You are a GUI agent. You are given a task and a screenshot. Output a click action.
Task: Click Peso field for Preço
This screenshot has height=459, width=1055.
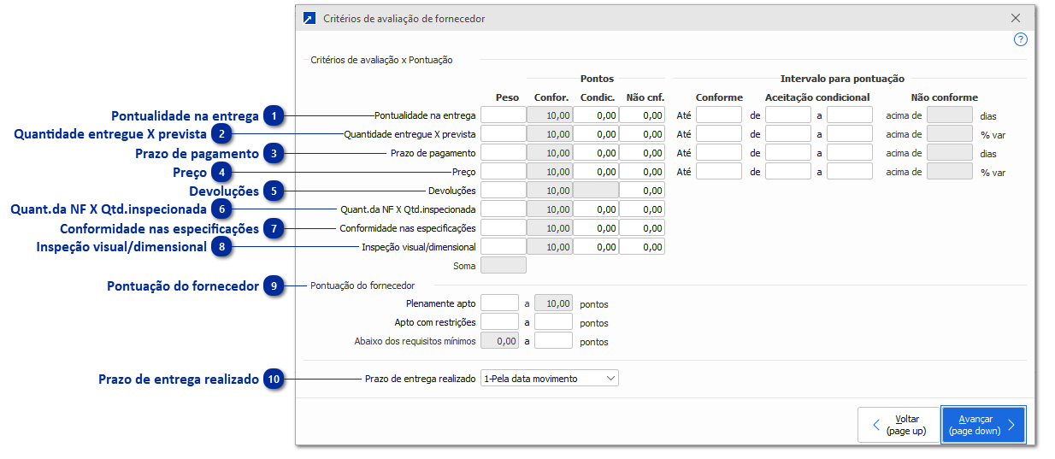504,171
